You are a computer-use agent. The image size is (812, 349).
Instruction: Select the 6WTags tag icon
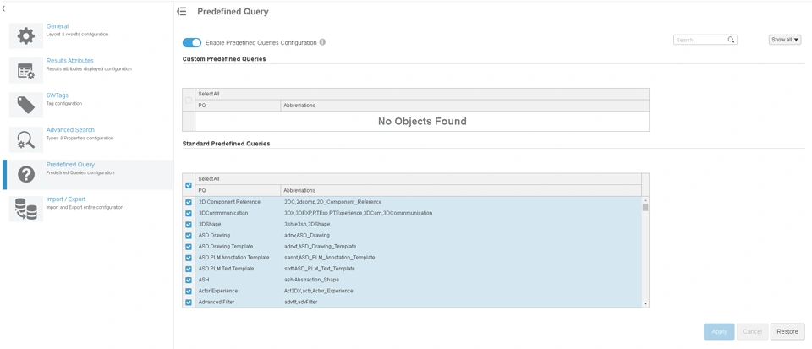(x=26, y=105)
